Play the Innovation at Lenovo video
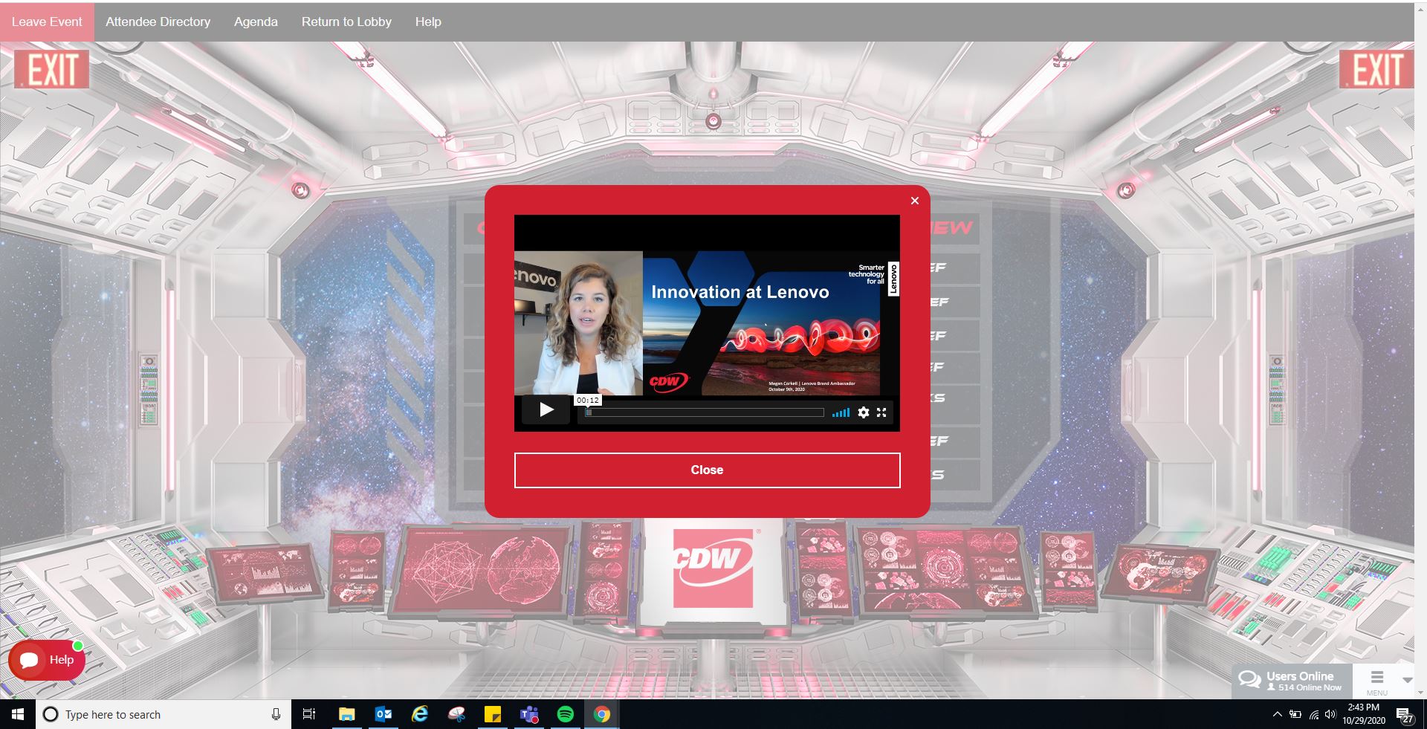Screen dimensions: 1427x729 coord(546,409)
